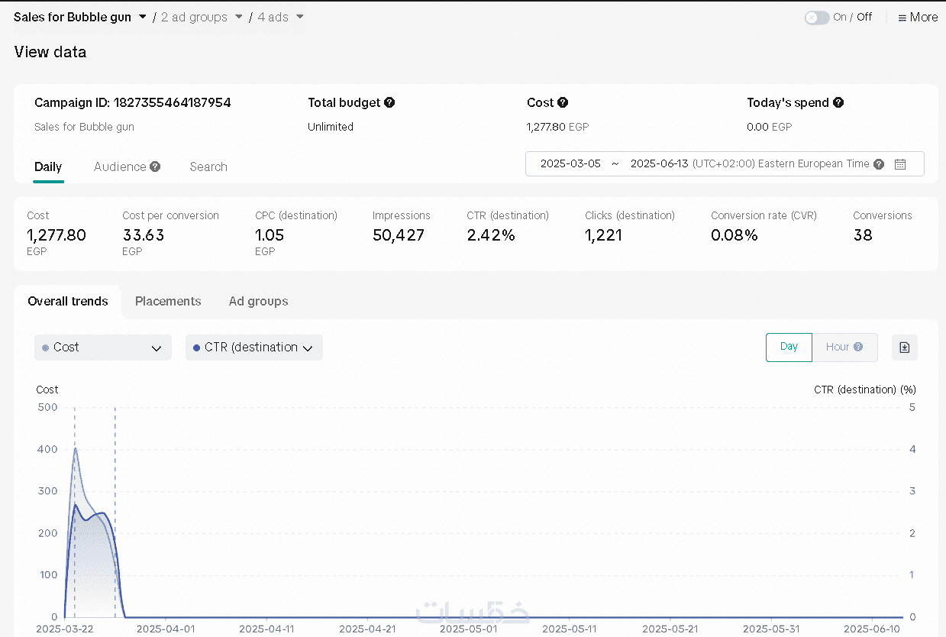Click the time zone help icon
Screen dimensions: 946x637
tap(879, 163)
